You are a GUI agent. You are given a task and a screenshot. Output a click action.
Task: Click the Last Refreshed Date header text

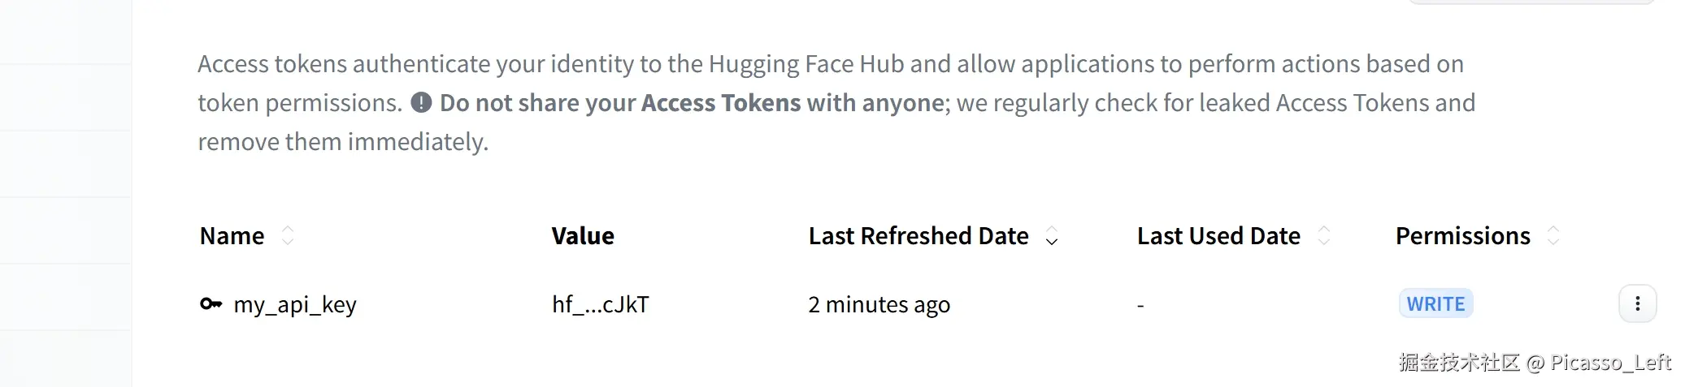(x=918, y=236)
